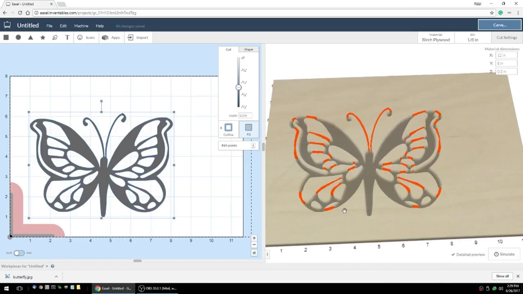523x294 pixels.
Task: Expand the butterfly.jpg download options arrow
Action: pyautogui.click(x=56, y=277)
